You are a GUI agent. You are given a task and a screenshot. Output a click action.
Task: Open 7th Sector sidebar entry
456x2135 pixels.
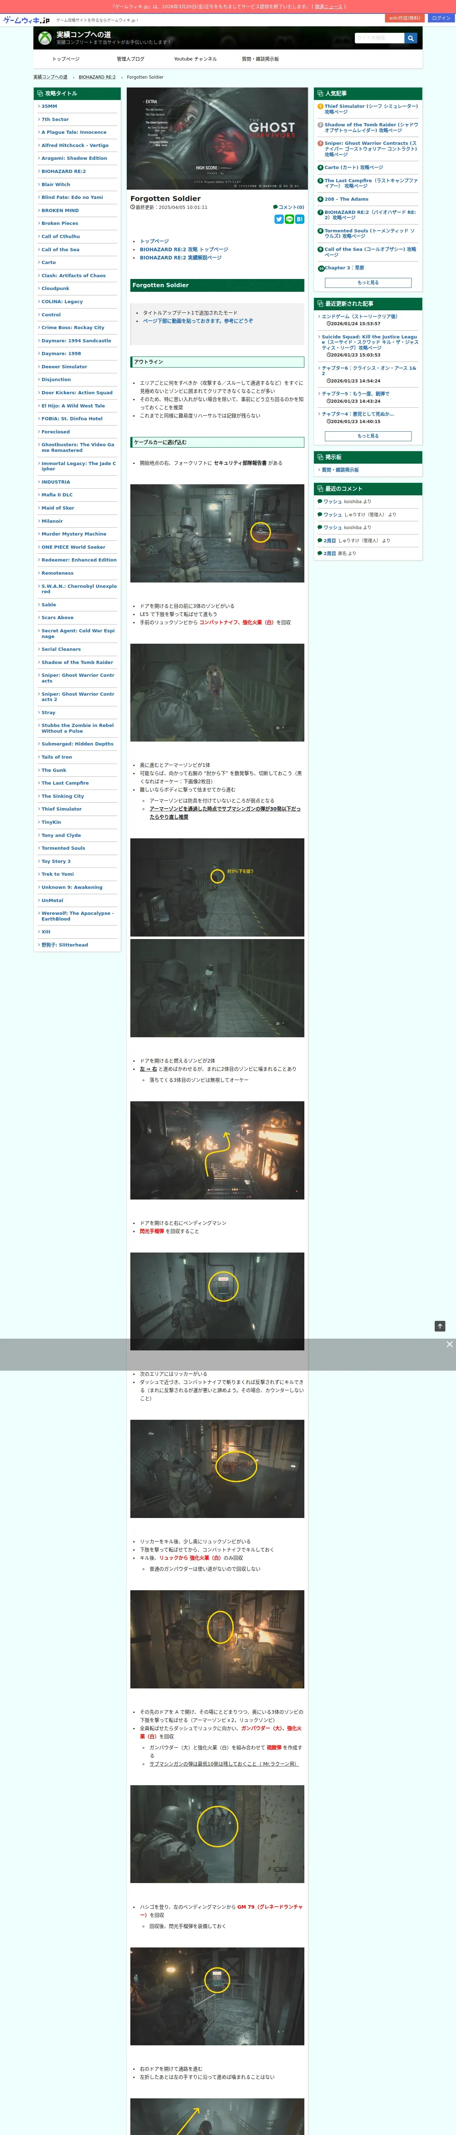point(55,119)
